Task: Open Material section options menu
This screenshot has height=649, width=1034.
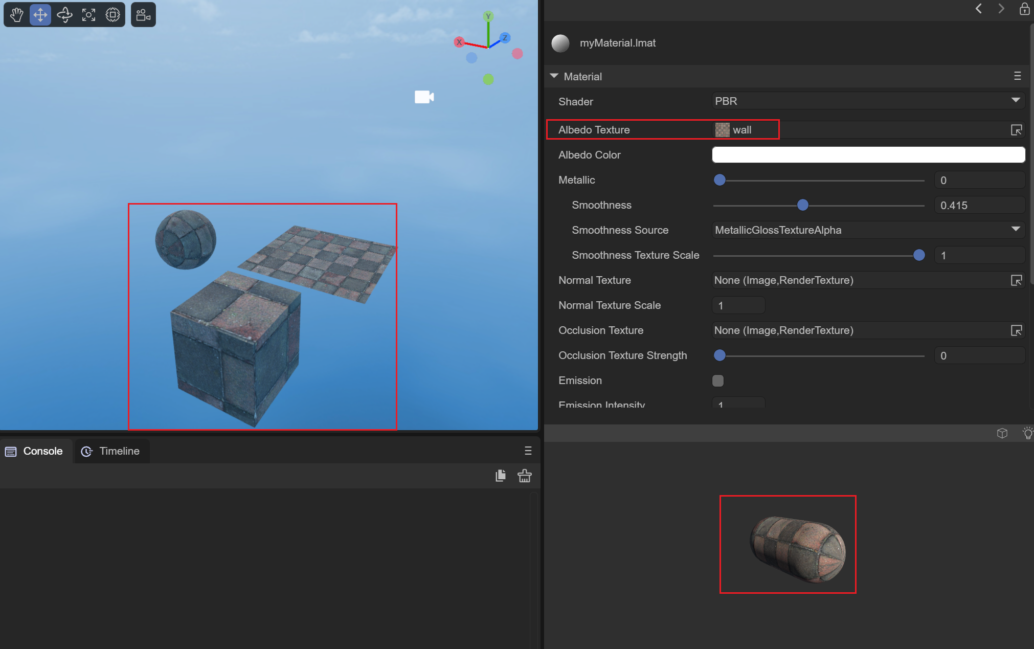Action: click(x=1017, y=76)
